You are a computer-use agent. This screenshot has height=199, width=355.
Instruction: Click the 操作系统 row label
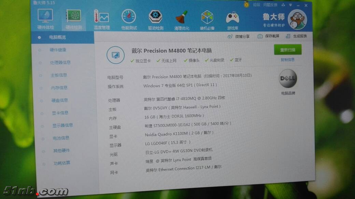pos(116,87)
